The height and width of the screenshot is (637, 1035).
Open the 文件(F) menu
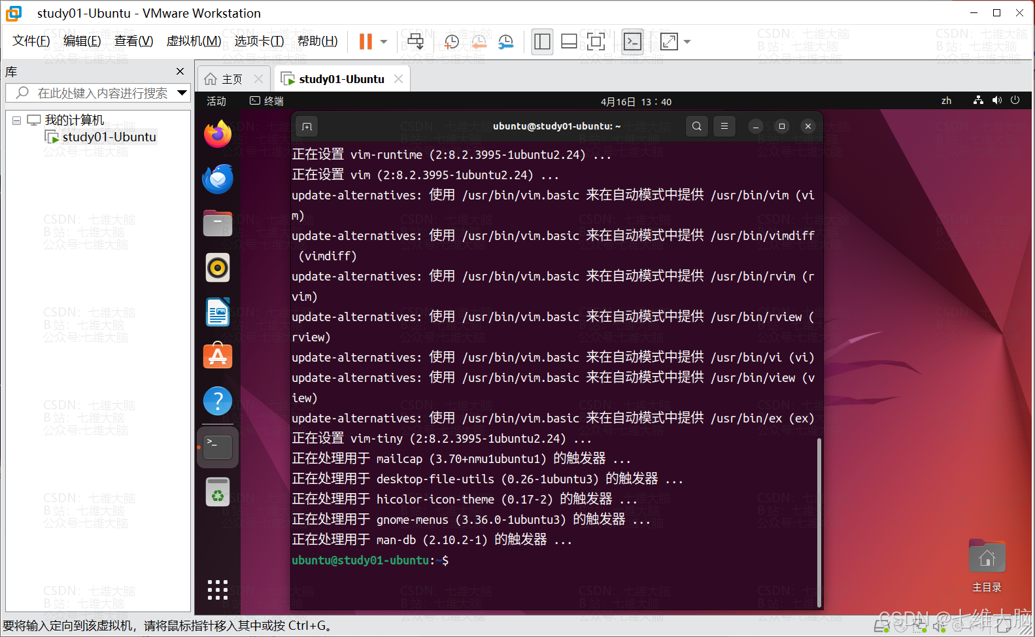tap(31, 41)
